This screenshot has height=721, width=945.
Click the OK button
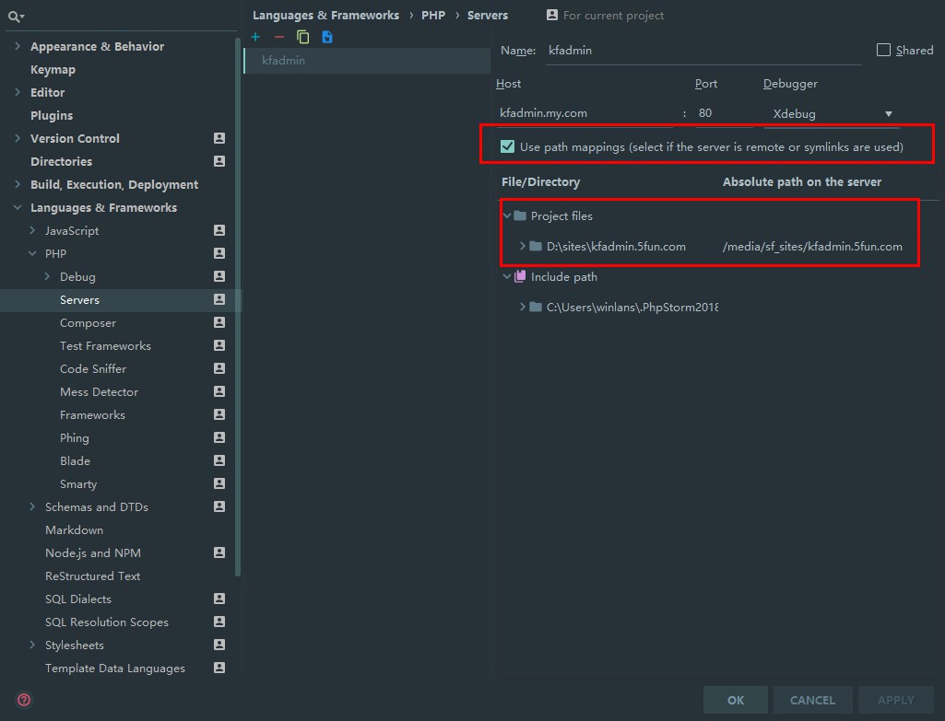[735, 700]
